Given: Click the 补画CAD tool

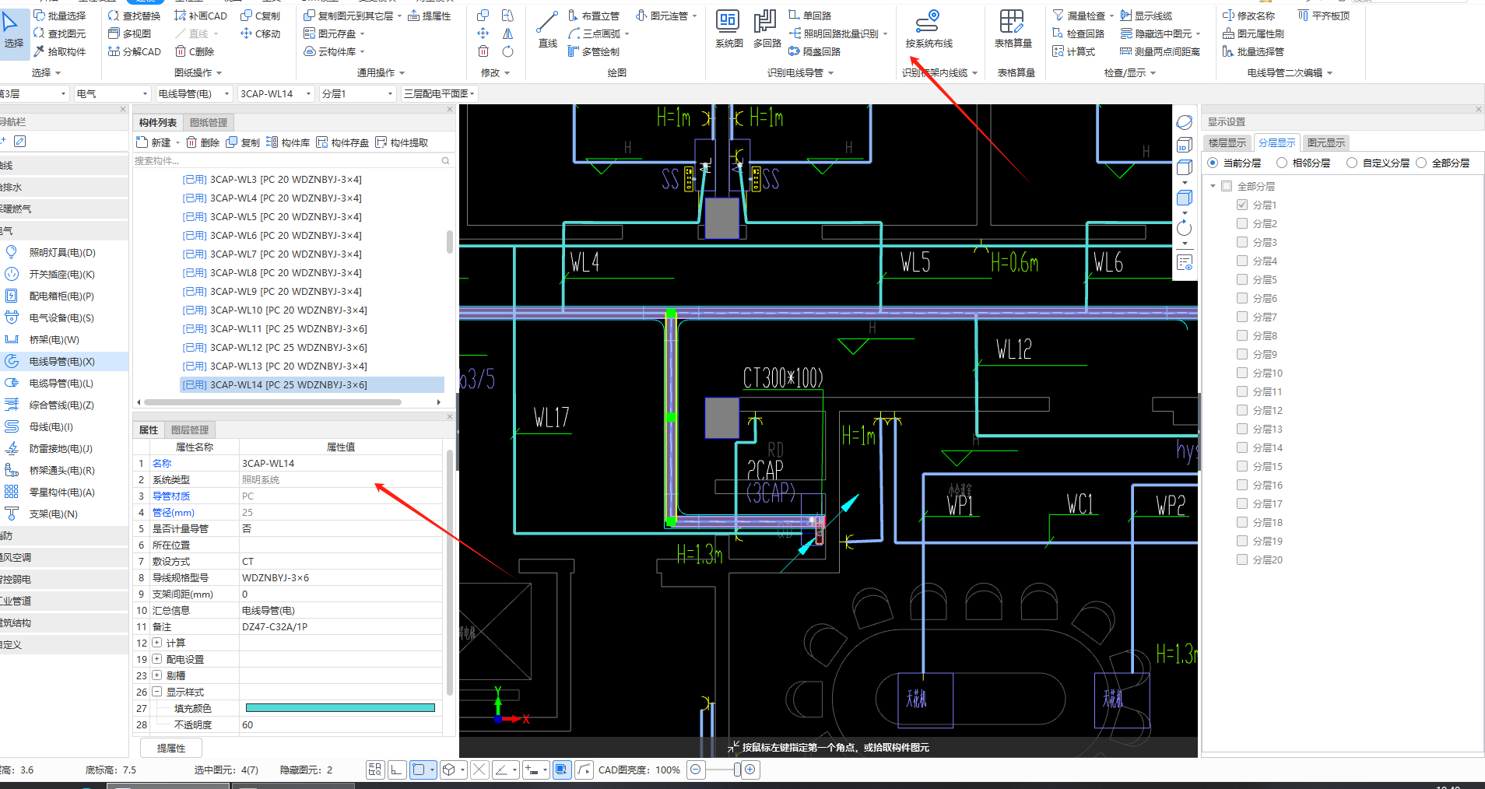Looking at the screenshot, I should (x=201, y=16).
